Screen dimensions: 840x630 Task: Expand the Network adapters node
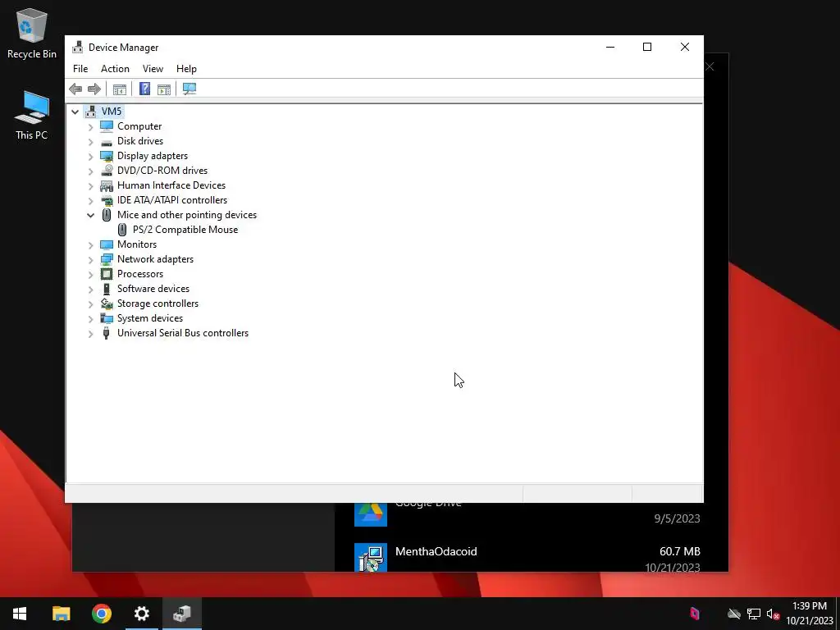(x=90, y=260)
